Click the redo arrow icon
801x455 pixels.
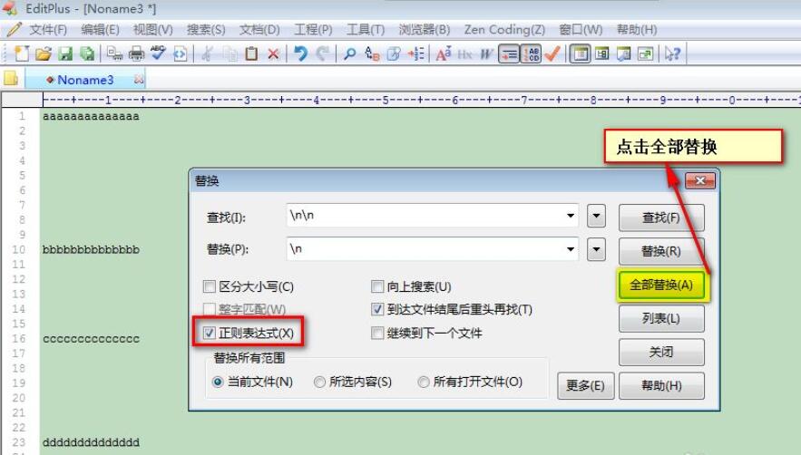pos(322,53)
